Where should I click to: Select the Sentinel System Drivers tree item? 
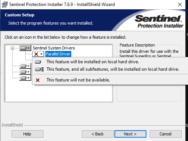click(x=54, y=48)
